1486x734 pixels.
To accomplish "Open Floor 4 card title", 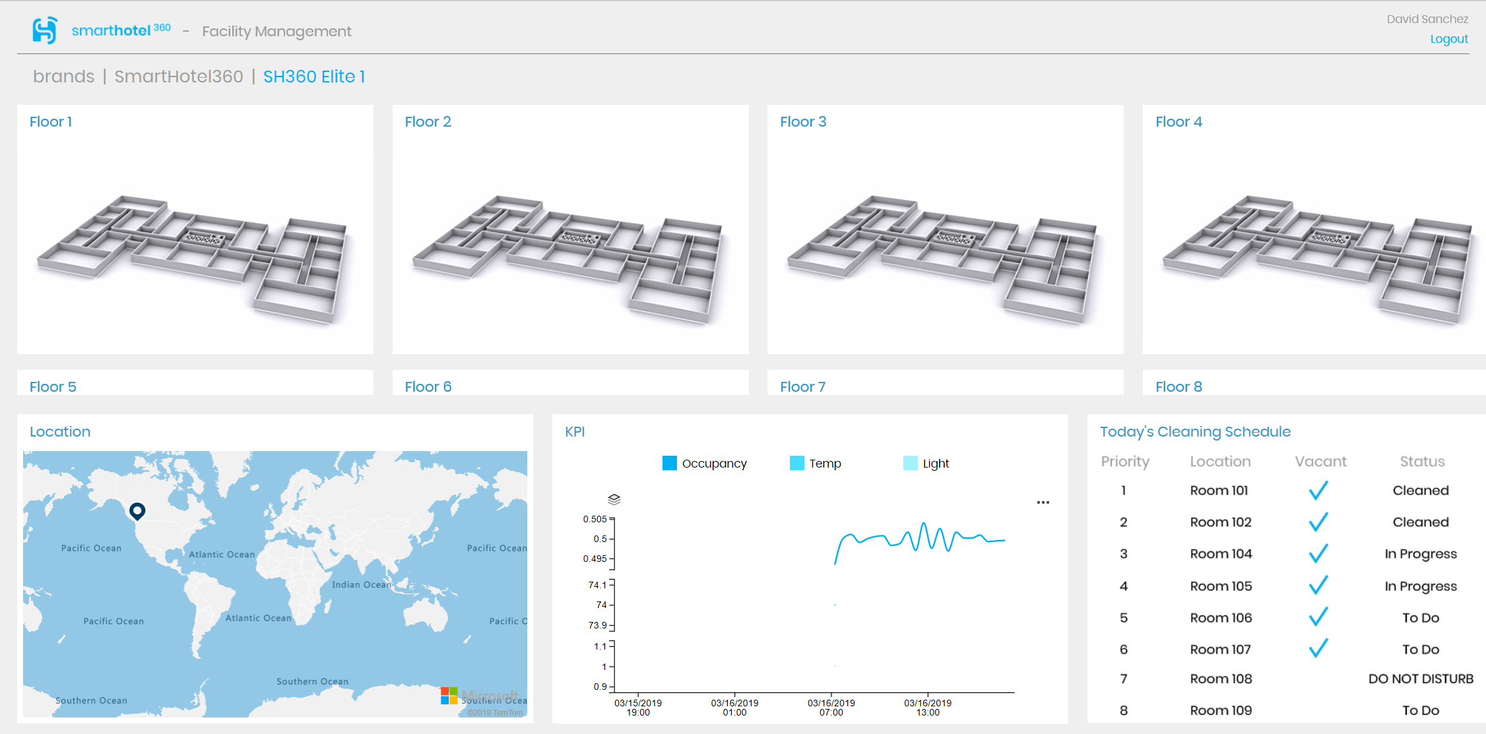I will (1179, 122).
